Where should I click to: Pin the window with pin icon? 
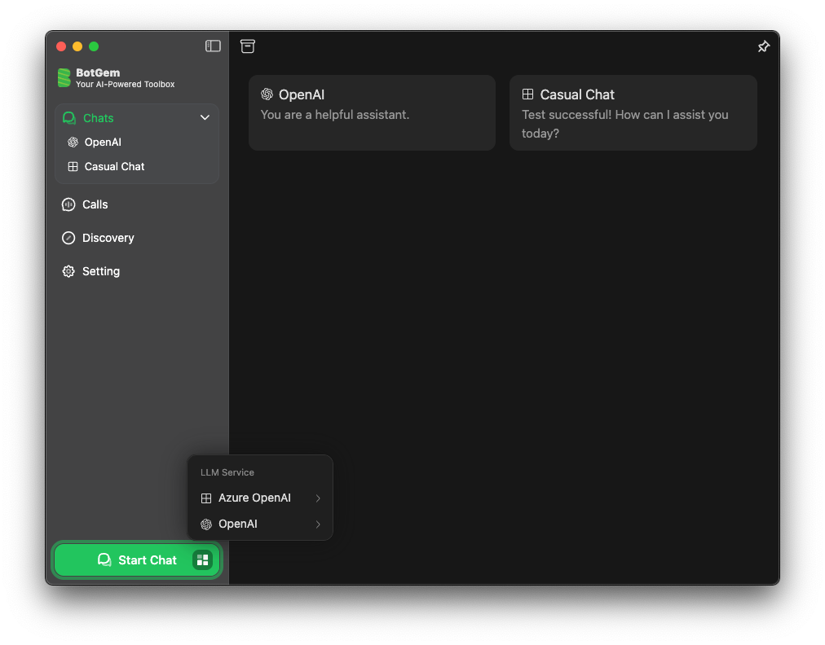click(763, 46)
